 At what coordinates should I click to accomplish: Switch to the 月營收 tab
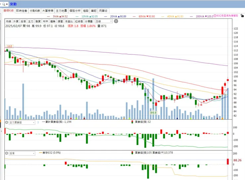click(x=103, y=11)
